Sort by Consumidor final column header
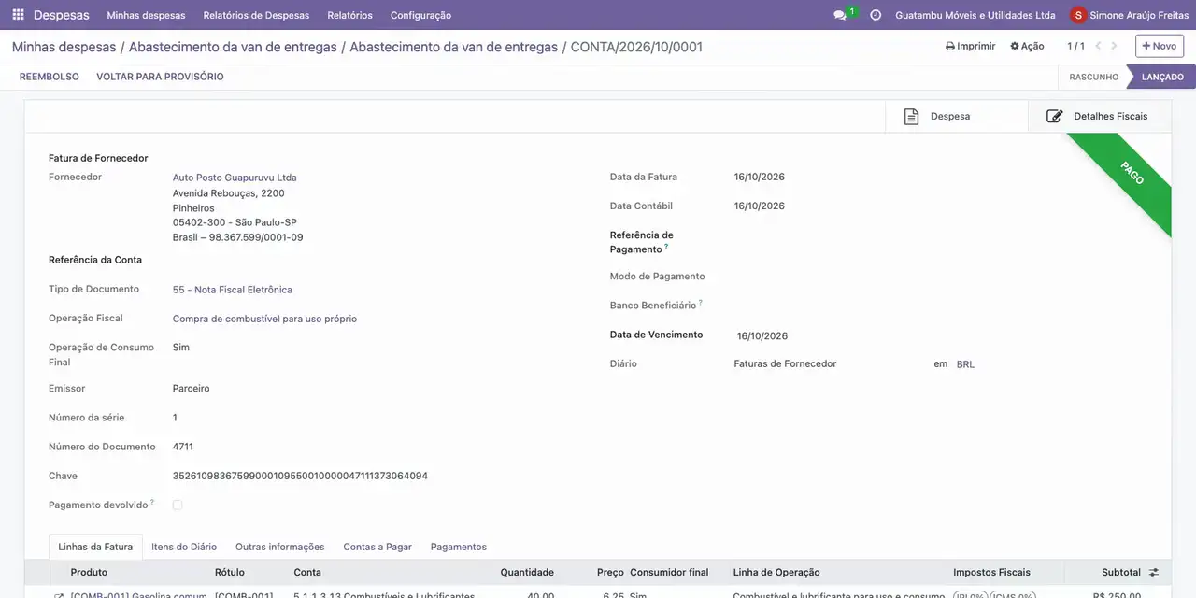This screenshot has height=598, width=1196. [669, 572]
